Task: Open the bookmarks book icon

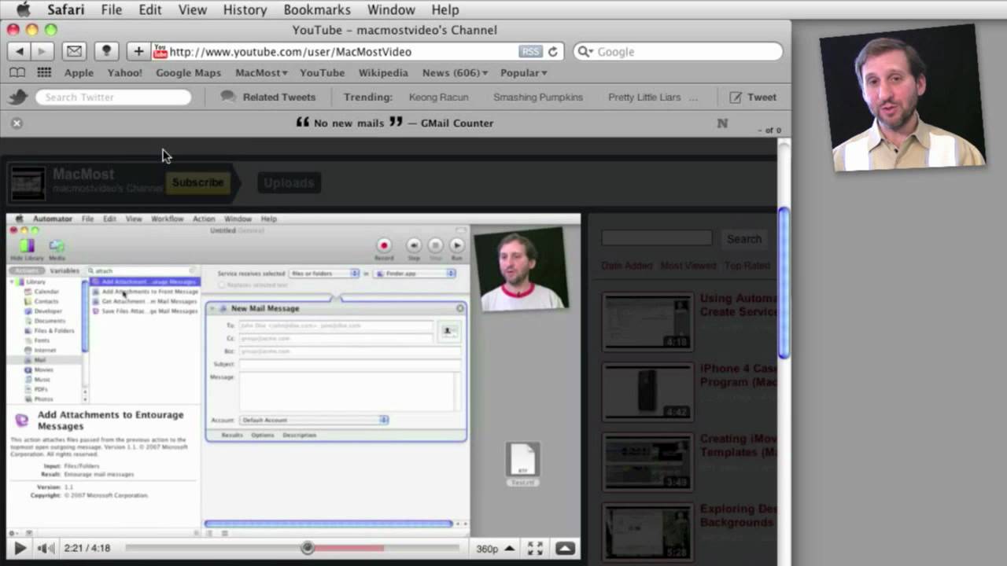Action: pos(17,72)
